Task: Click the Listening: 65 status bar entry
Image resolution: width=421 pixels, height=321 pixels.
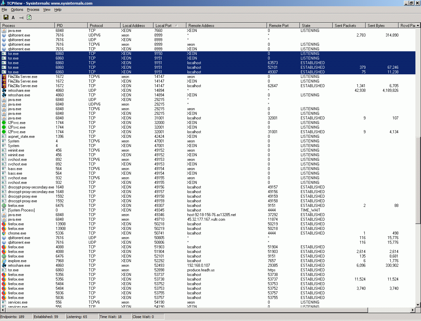Action: tap(83, 317)
